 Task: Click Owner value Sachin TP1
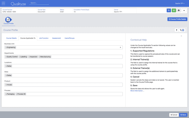118,12
